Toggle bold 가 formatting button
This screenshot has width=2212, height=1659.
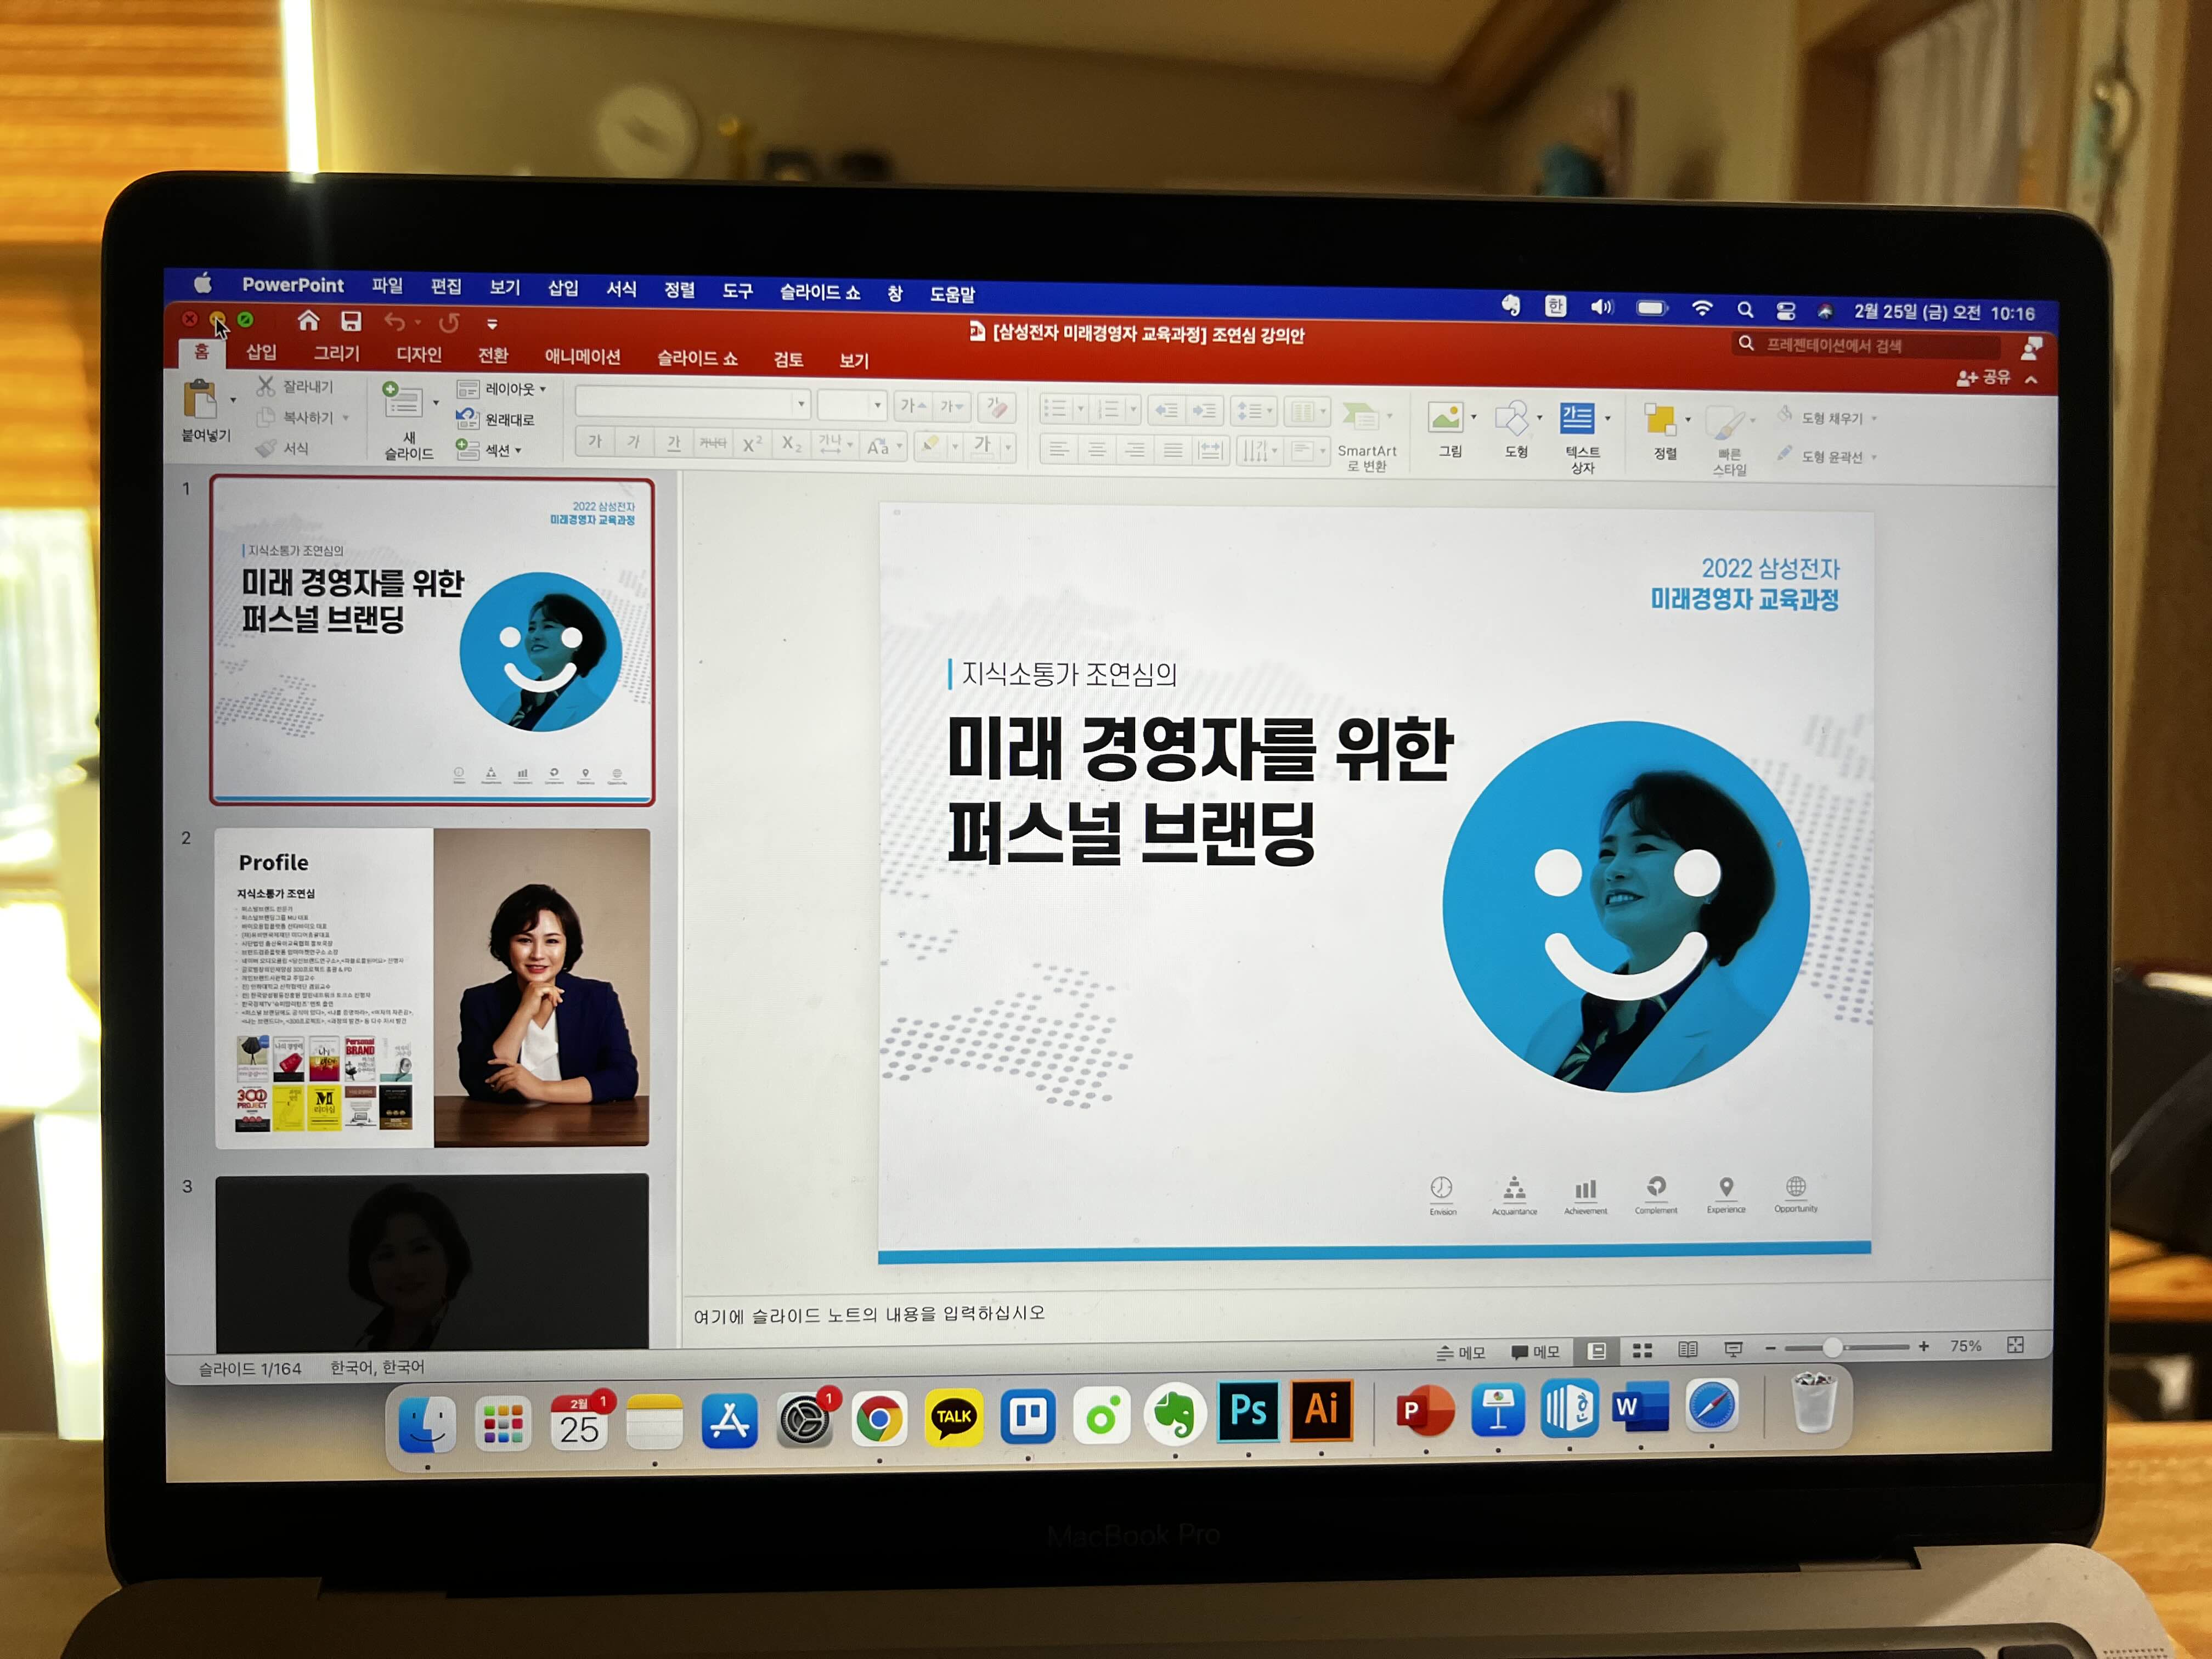[x=595, y=442]
